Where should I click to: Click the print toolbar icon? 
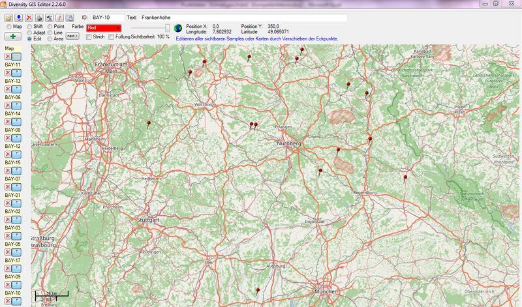39,18
